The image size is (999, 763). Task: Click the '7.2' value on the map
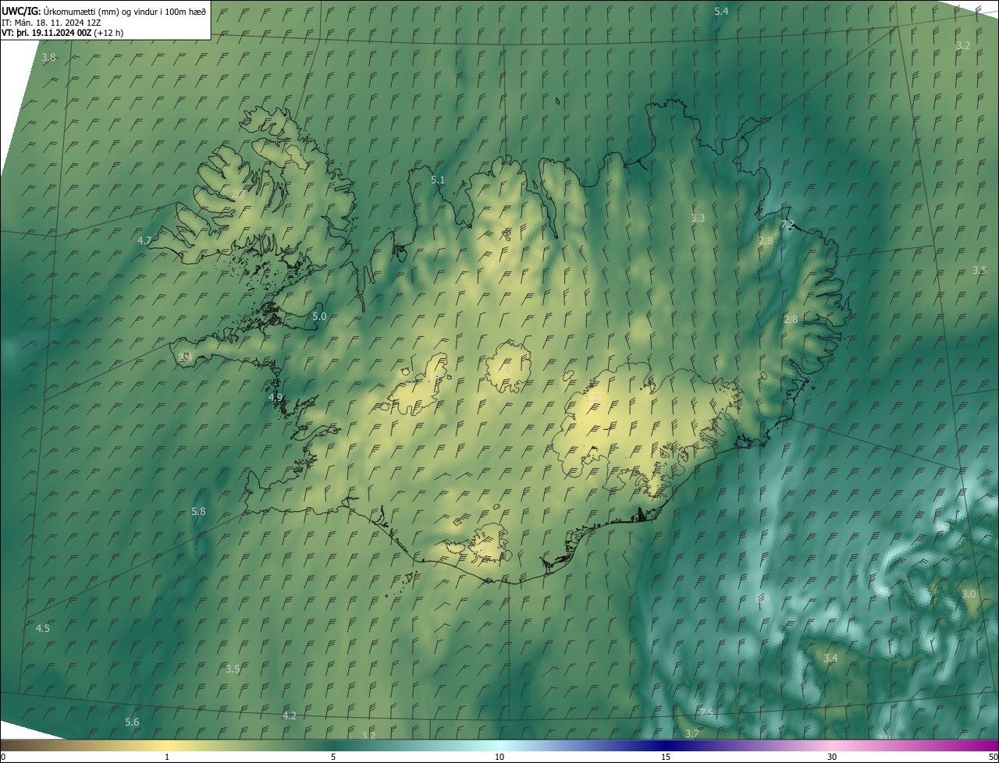[x=787, y=225]
